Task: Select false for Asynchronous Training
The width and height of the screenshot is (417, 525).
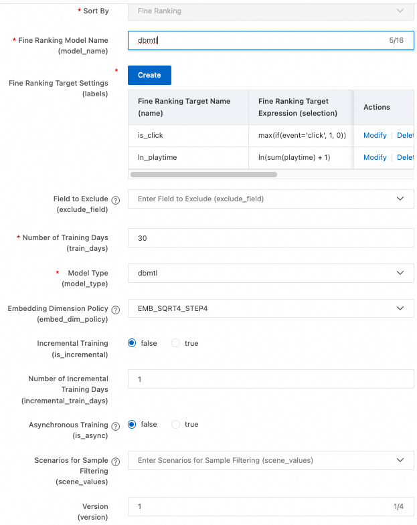Action: coord(132,424)
